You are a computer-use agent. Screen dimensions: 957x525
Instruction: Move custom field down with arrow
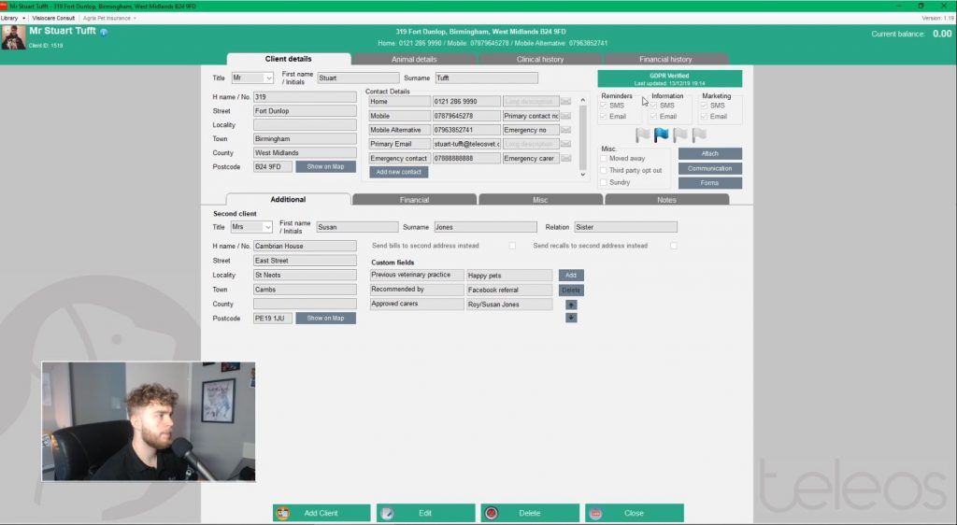571,318
